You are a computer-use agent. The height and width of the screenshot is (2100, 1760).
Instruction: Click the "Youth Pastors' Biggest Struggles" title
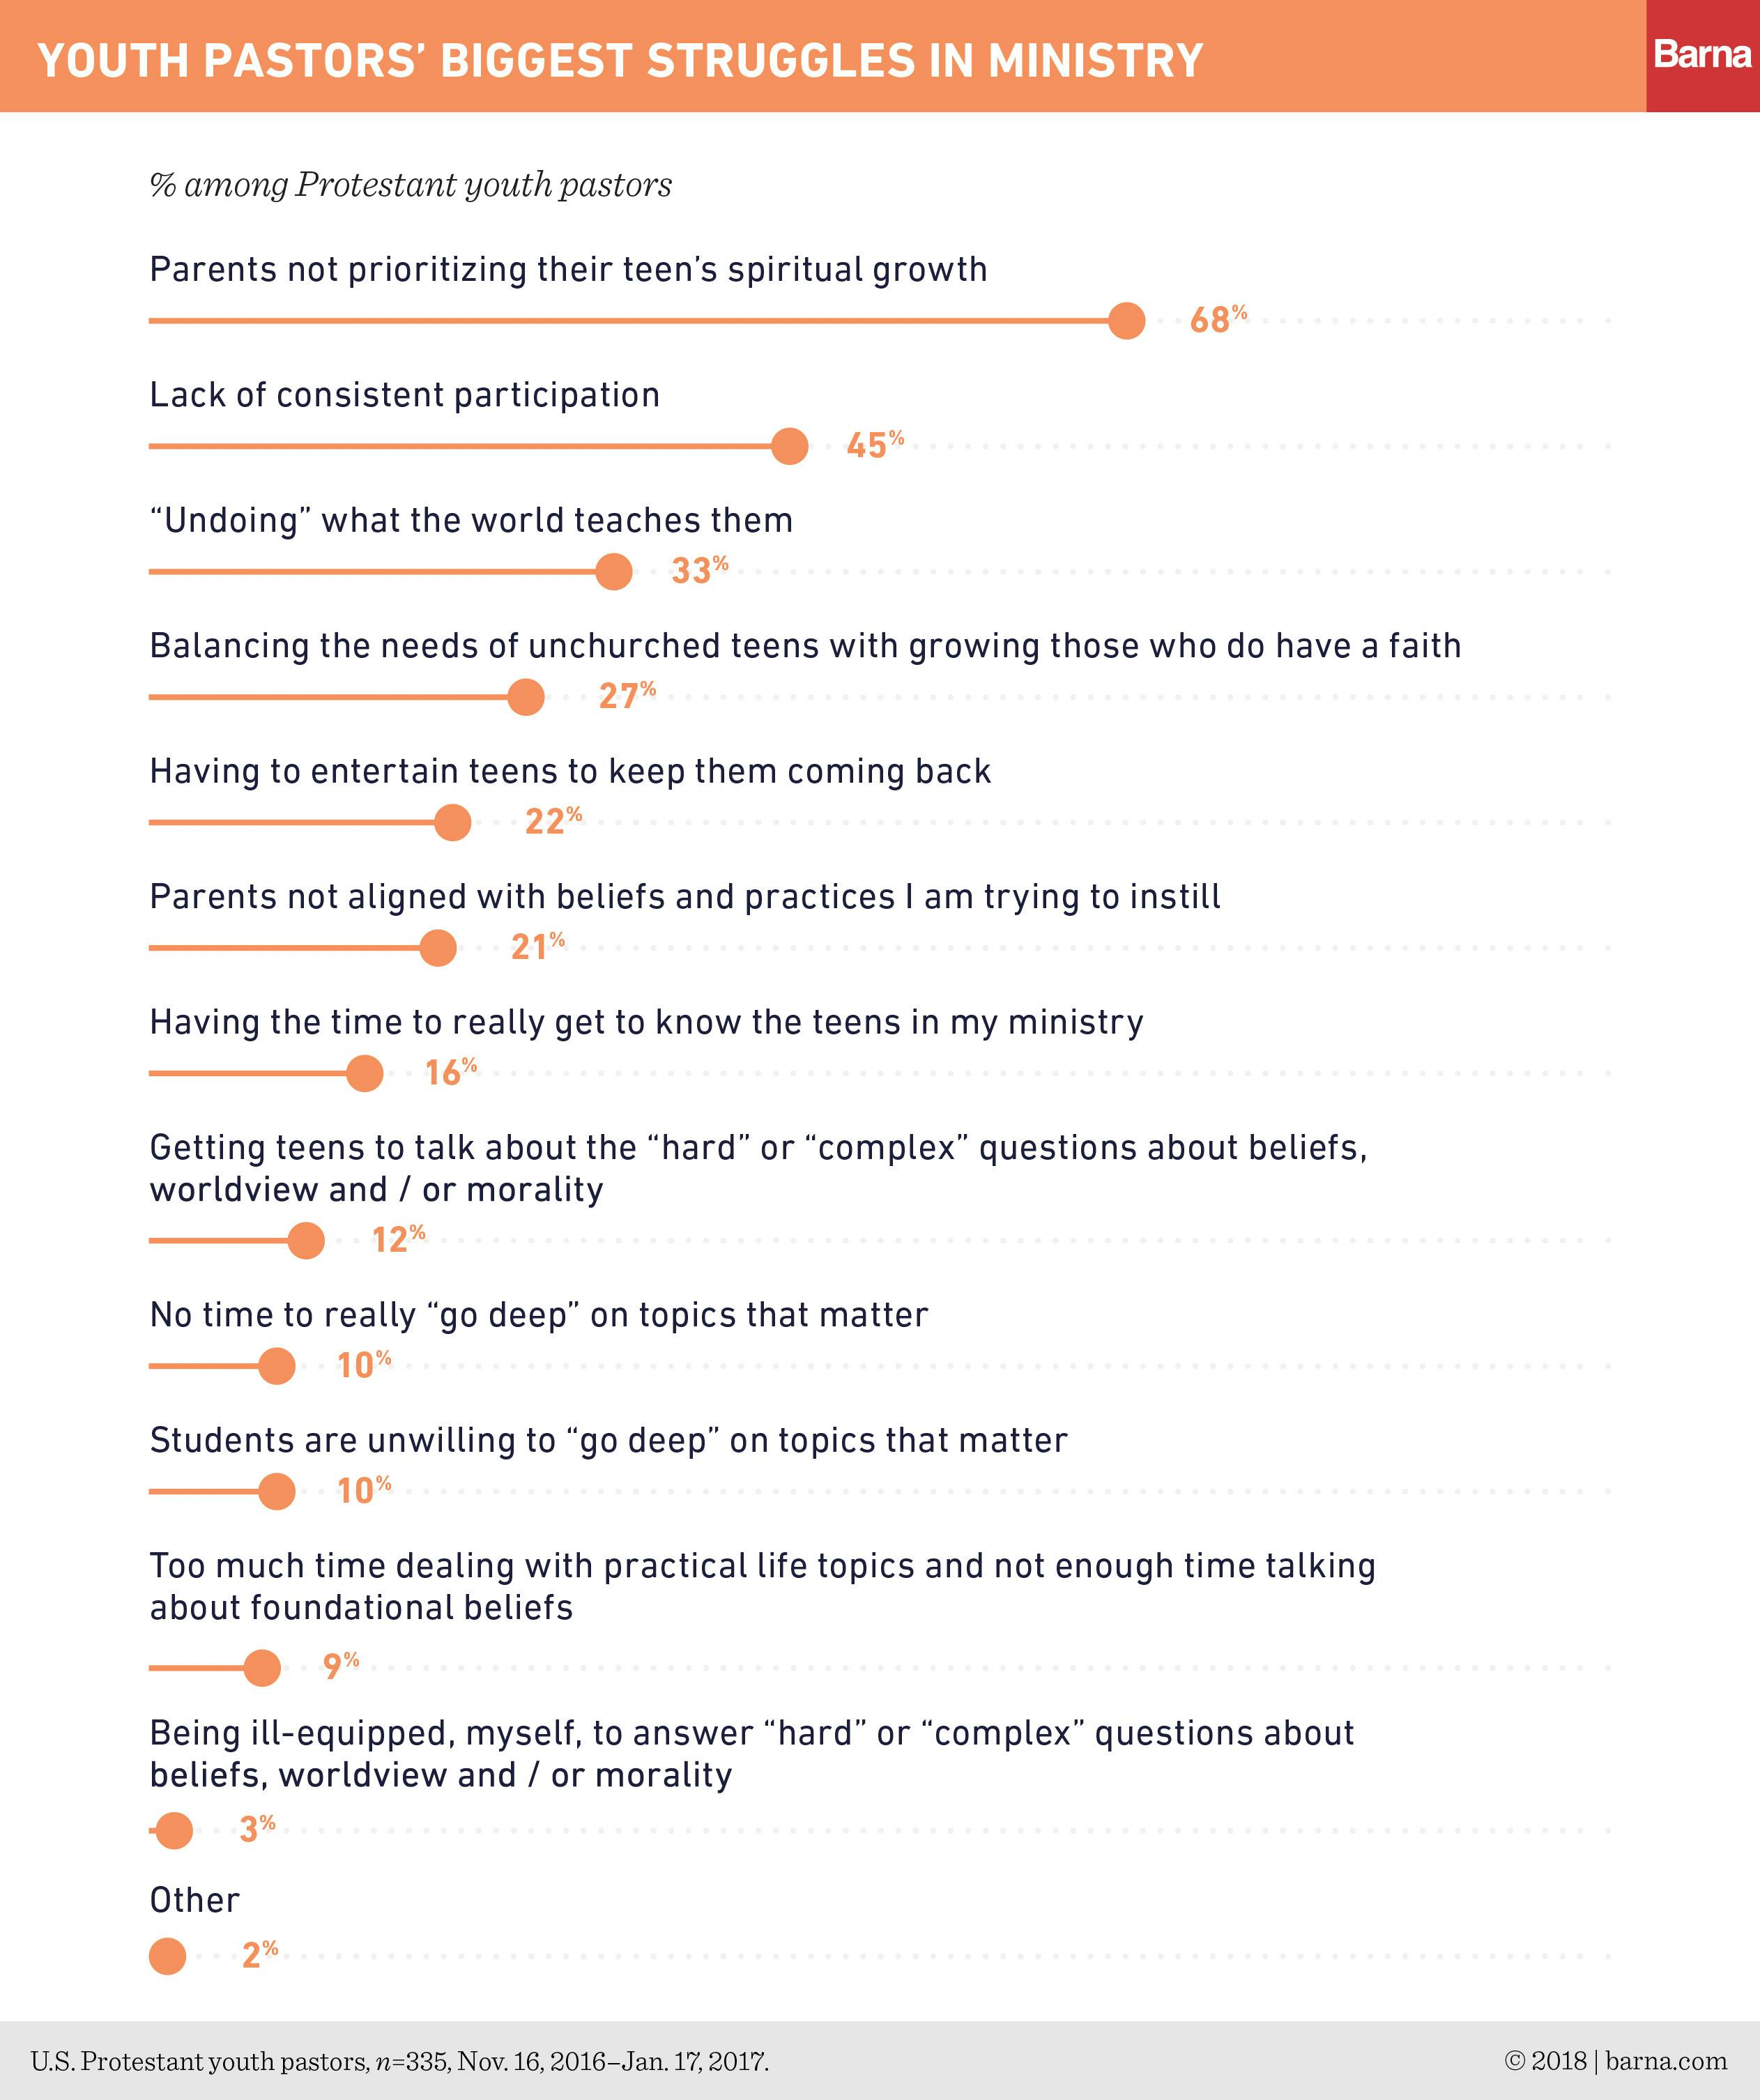coord(620,60)
